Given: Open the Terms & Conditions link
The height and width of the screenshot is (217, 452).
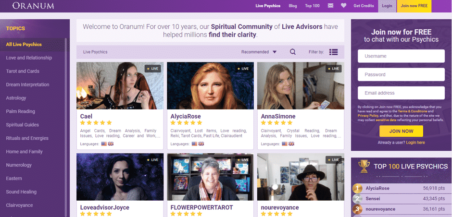Looking at the screenshot, I should click(412, 111).
